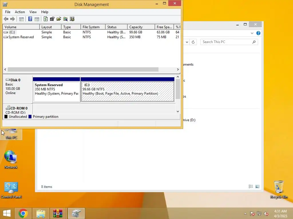Click network status tray icon

click(259, 214)
